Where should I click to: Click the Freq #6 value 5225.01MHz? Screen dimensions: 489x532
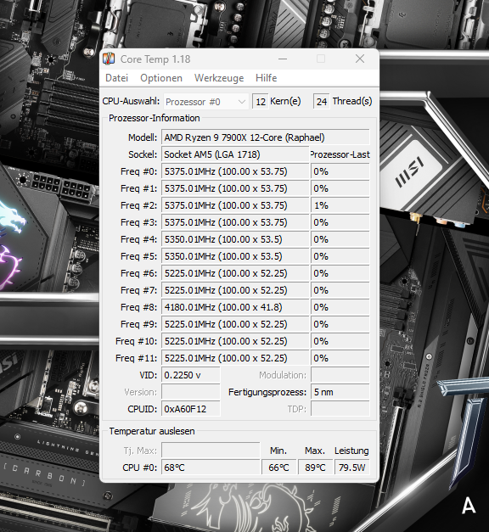[235, 273]
